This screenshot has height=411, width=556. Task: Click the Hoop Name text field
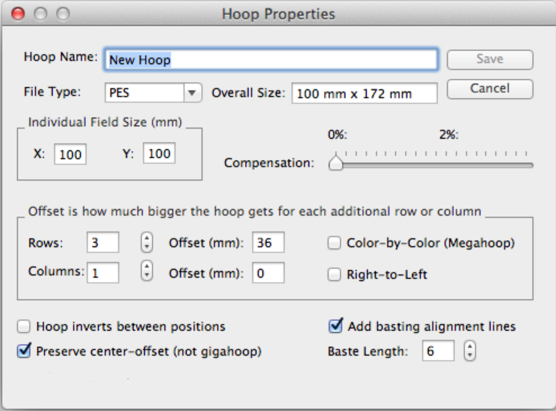(271, 60)
